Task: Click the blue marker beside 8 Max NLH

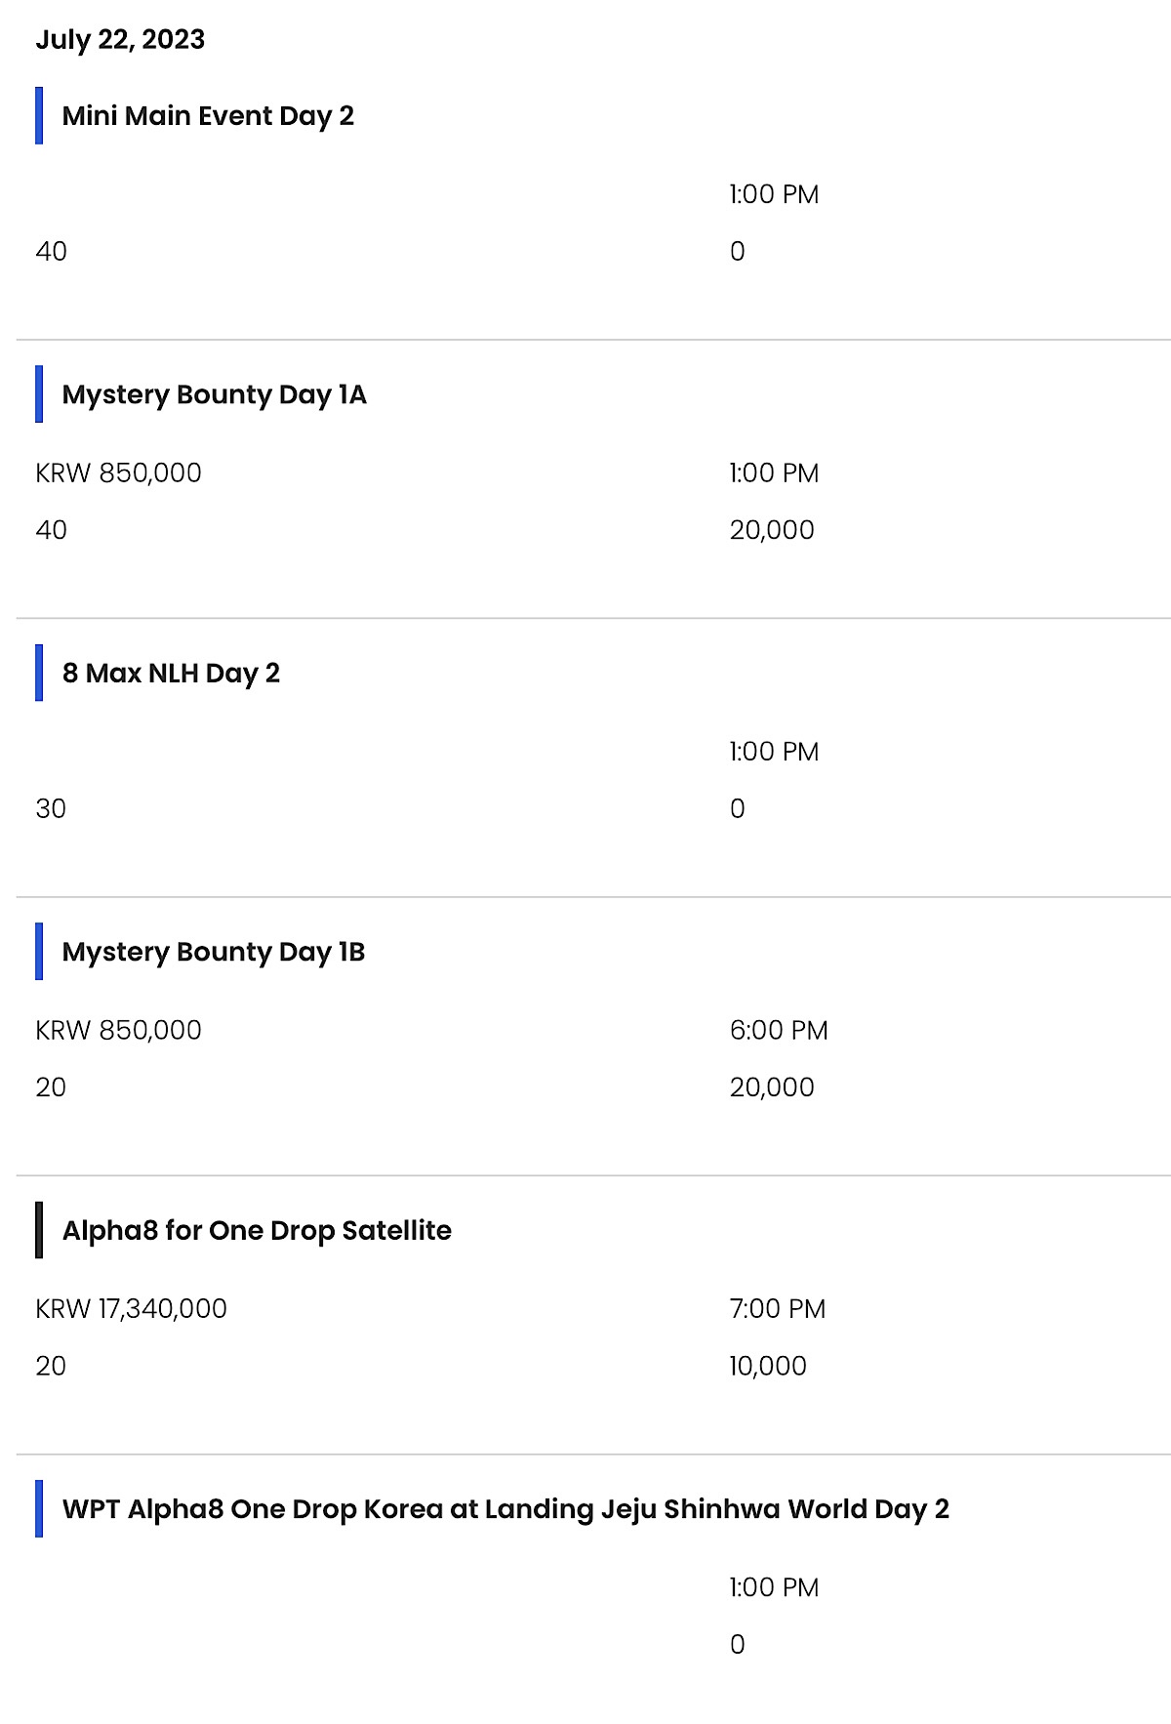Action: pos(39,673)
